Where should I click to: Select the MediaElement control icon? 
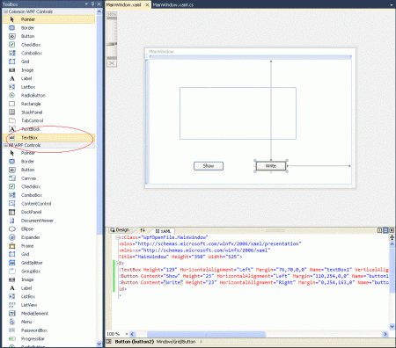12,314
